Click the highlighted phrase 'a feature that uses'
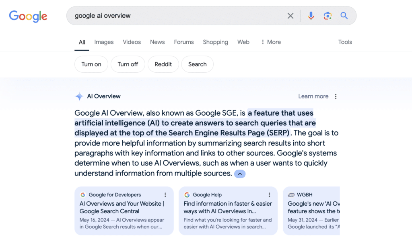Viewport: 412px width, 241px height. click(x=280, y=113)
